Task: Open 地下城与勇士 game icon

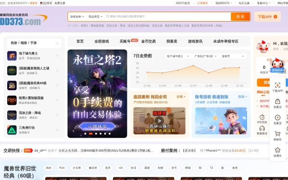Action: point(12,56)
